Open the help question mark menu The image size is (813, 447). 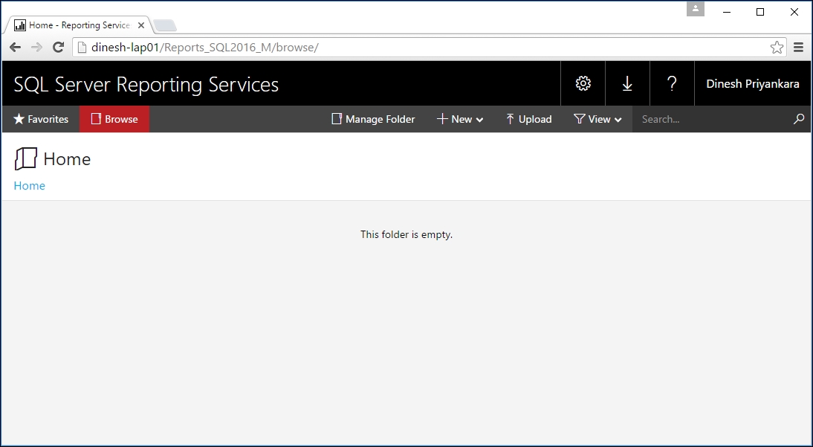(x=672, y=83)
